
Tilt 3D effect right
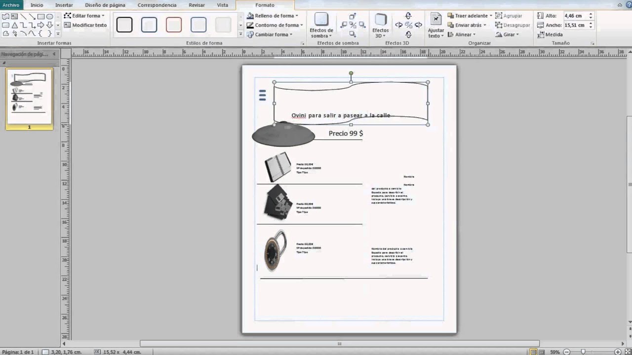[418, 25]
